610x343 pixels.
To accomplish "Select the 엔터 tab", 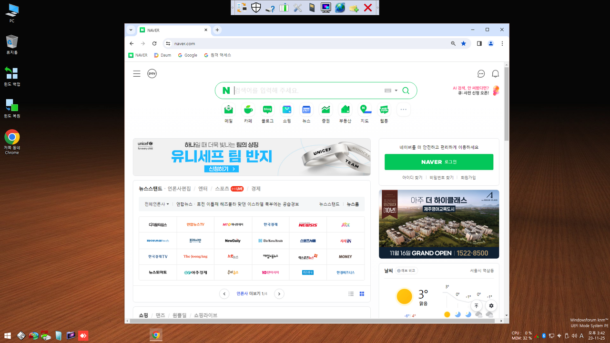I will click(203, 189).
